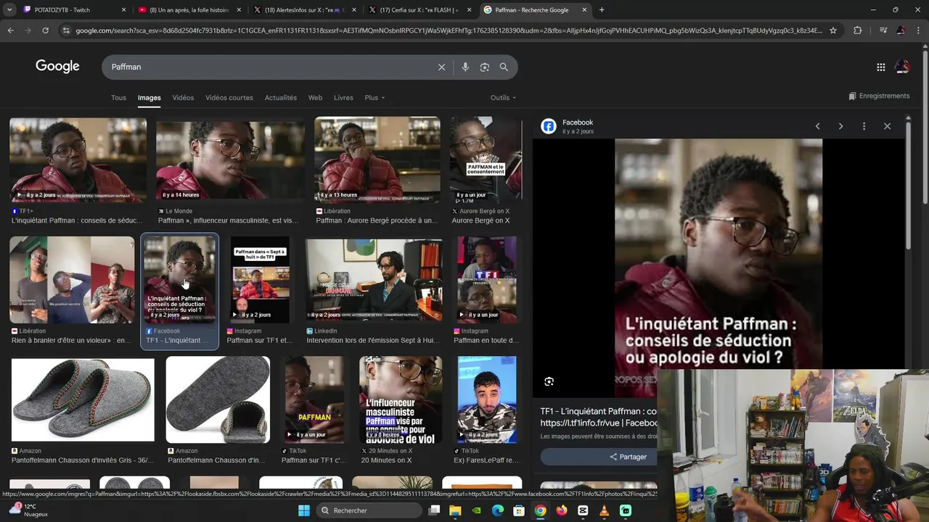Go back with browser back arrow

10,30
